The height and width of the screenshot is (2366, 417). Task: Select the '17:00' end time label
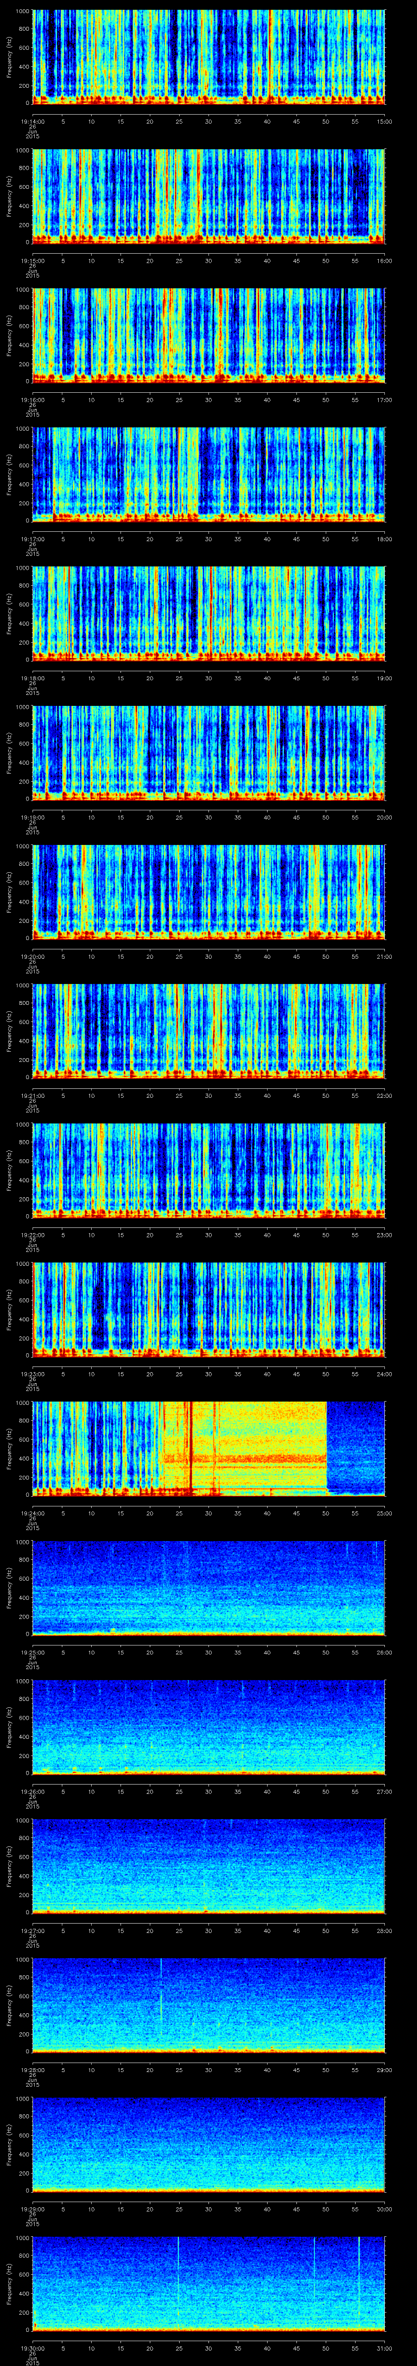pos(385,400)
